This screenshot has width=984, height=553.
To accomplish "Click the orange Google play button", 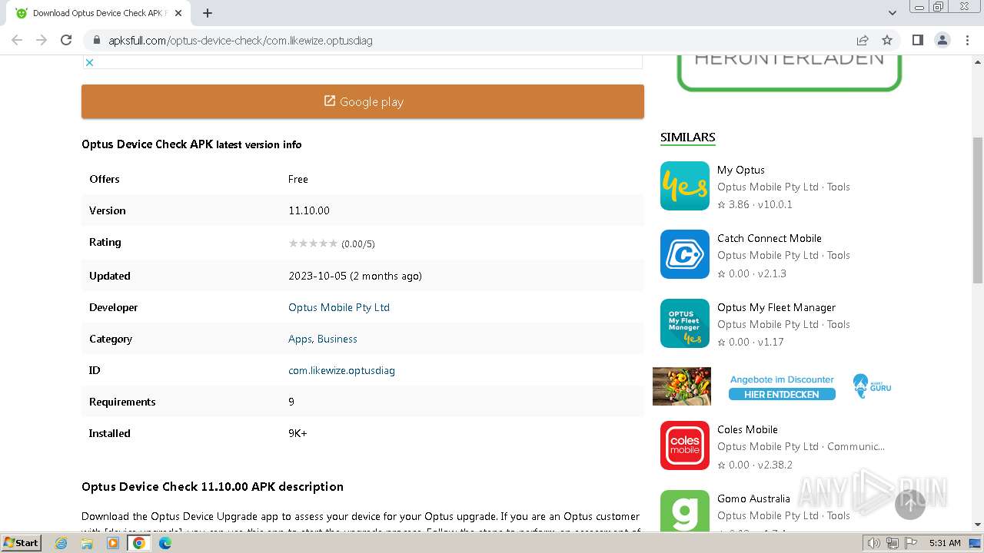I will pos(363,101).
